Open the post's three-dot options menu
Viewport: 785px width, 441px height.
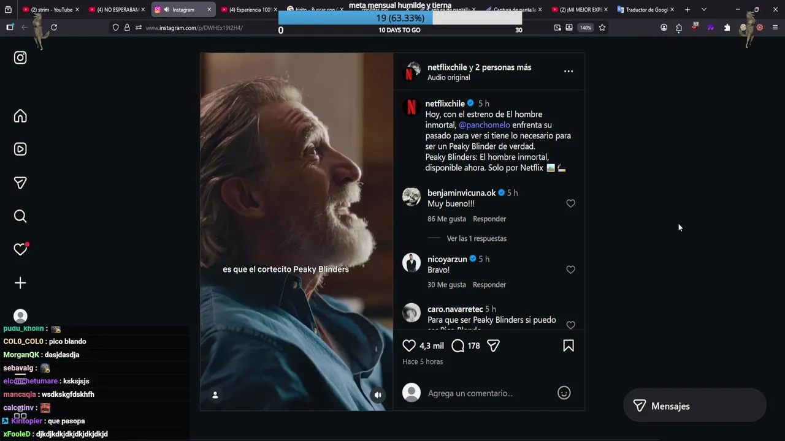(569, 71)
